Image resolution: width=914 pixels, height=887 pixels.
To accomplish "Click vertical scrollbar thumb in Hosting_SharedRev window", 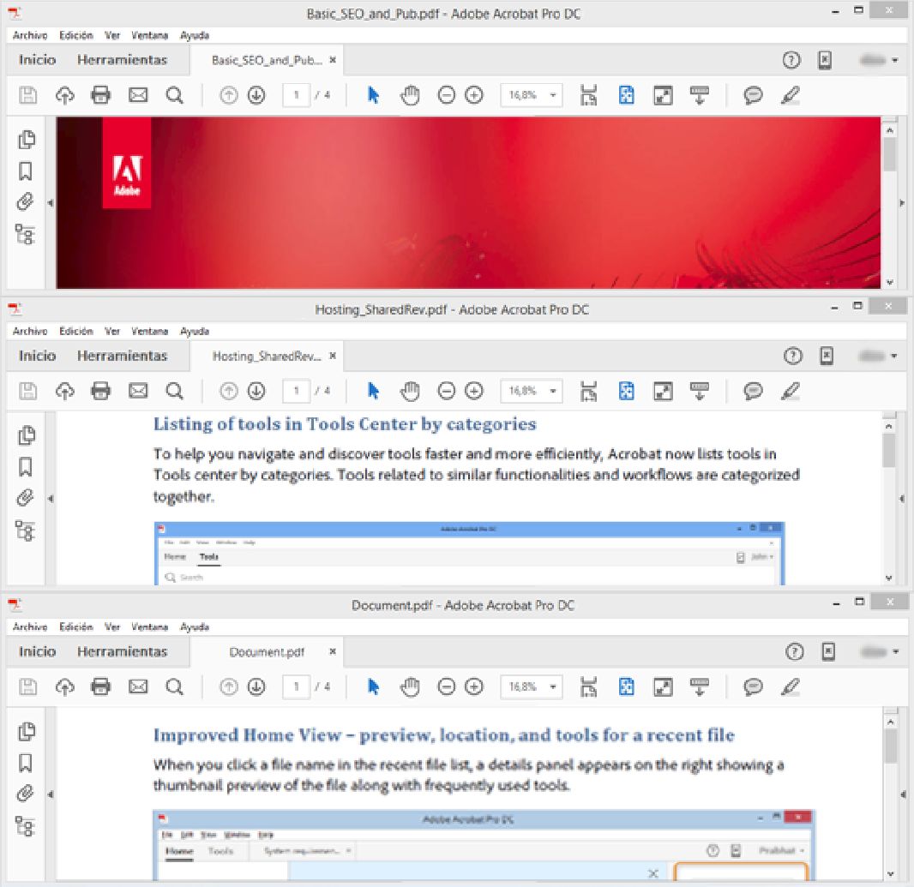I will pos(888,451).
